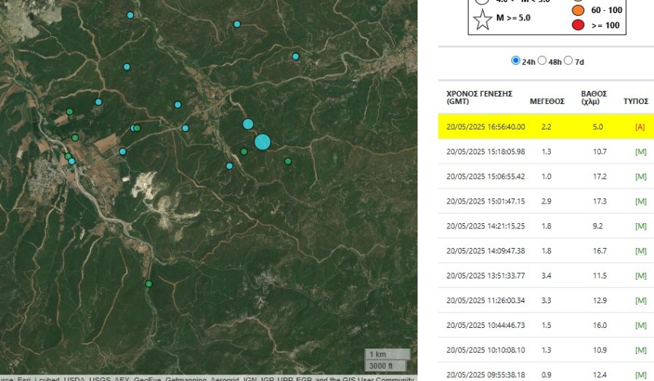Click the medium cyan marker beside the largest one

coord(248,124)
